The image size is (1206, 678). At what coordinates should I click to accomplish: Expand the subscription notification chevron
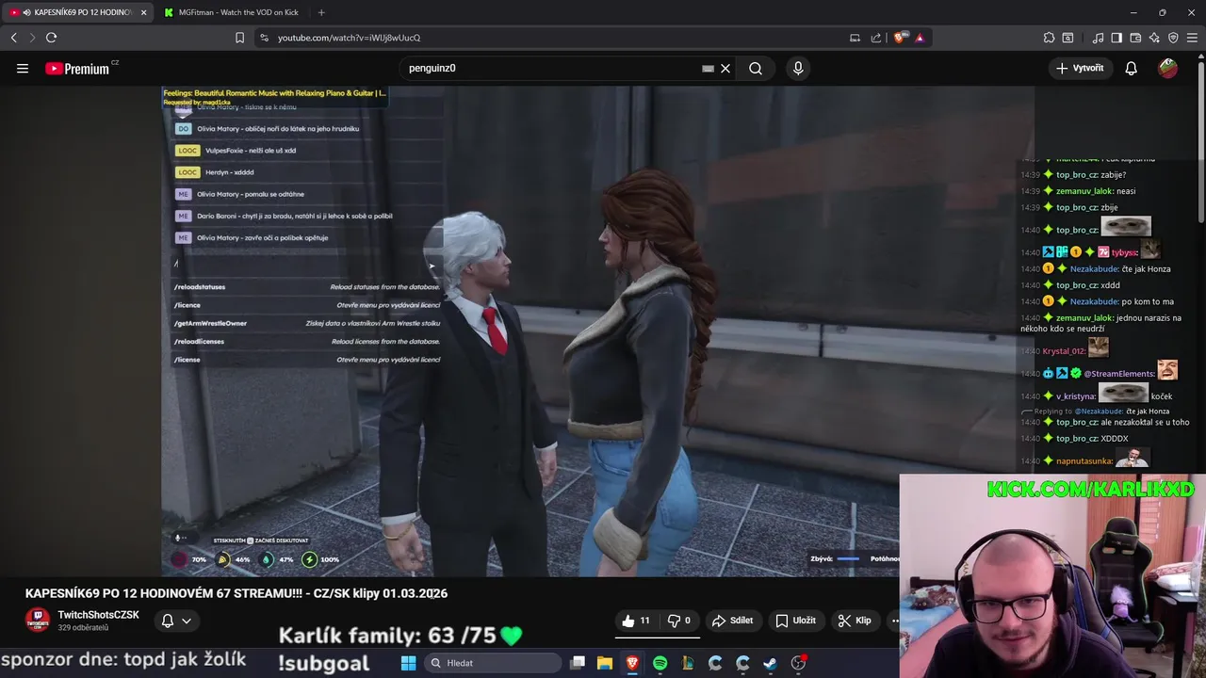click(x=187, y=621)
